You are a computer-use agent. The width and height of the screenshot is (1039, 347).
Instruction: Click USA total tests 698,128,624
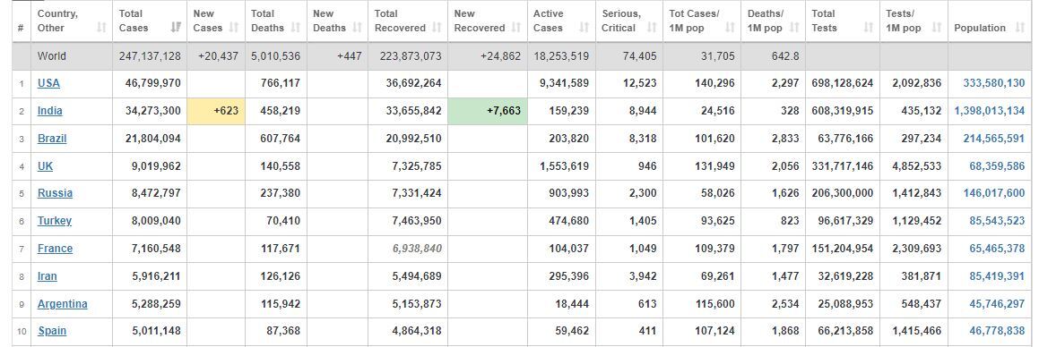pyautogui.click(x=842, y=83)
